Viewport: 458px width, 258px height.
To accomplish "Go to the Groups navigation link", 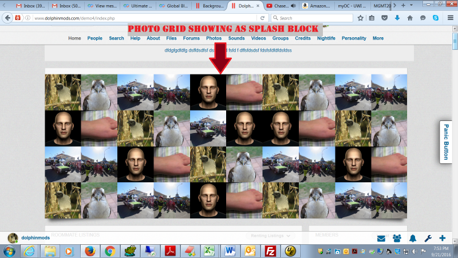I will click(281, 38).
